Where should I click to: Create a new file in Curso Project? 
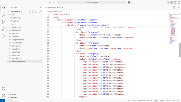point(29,12)
